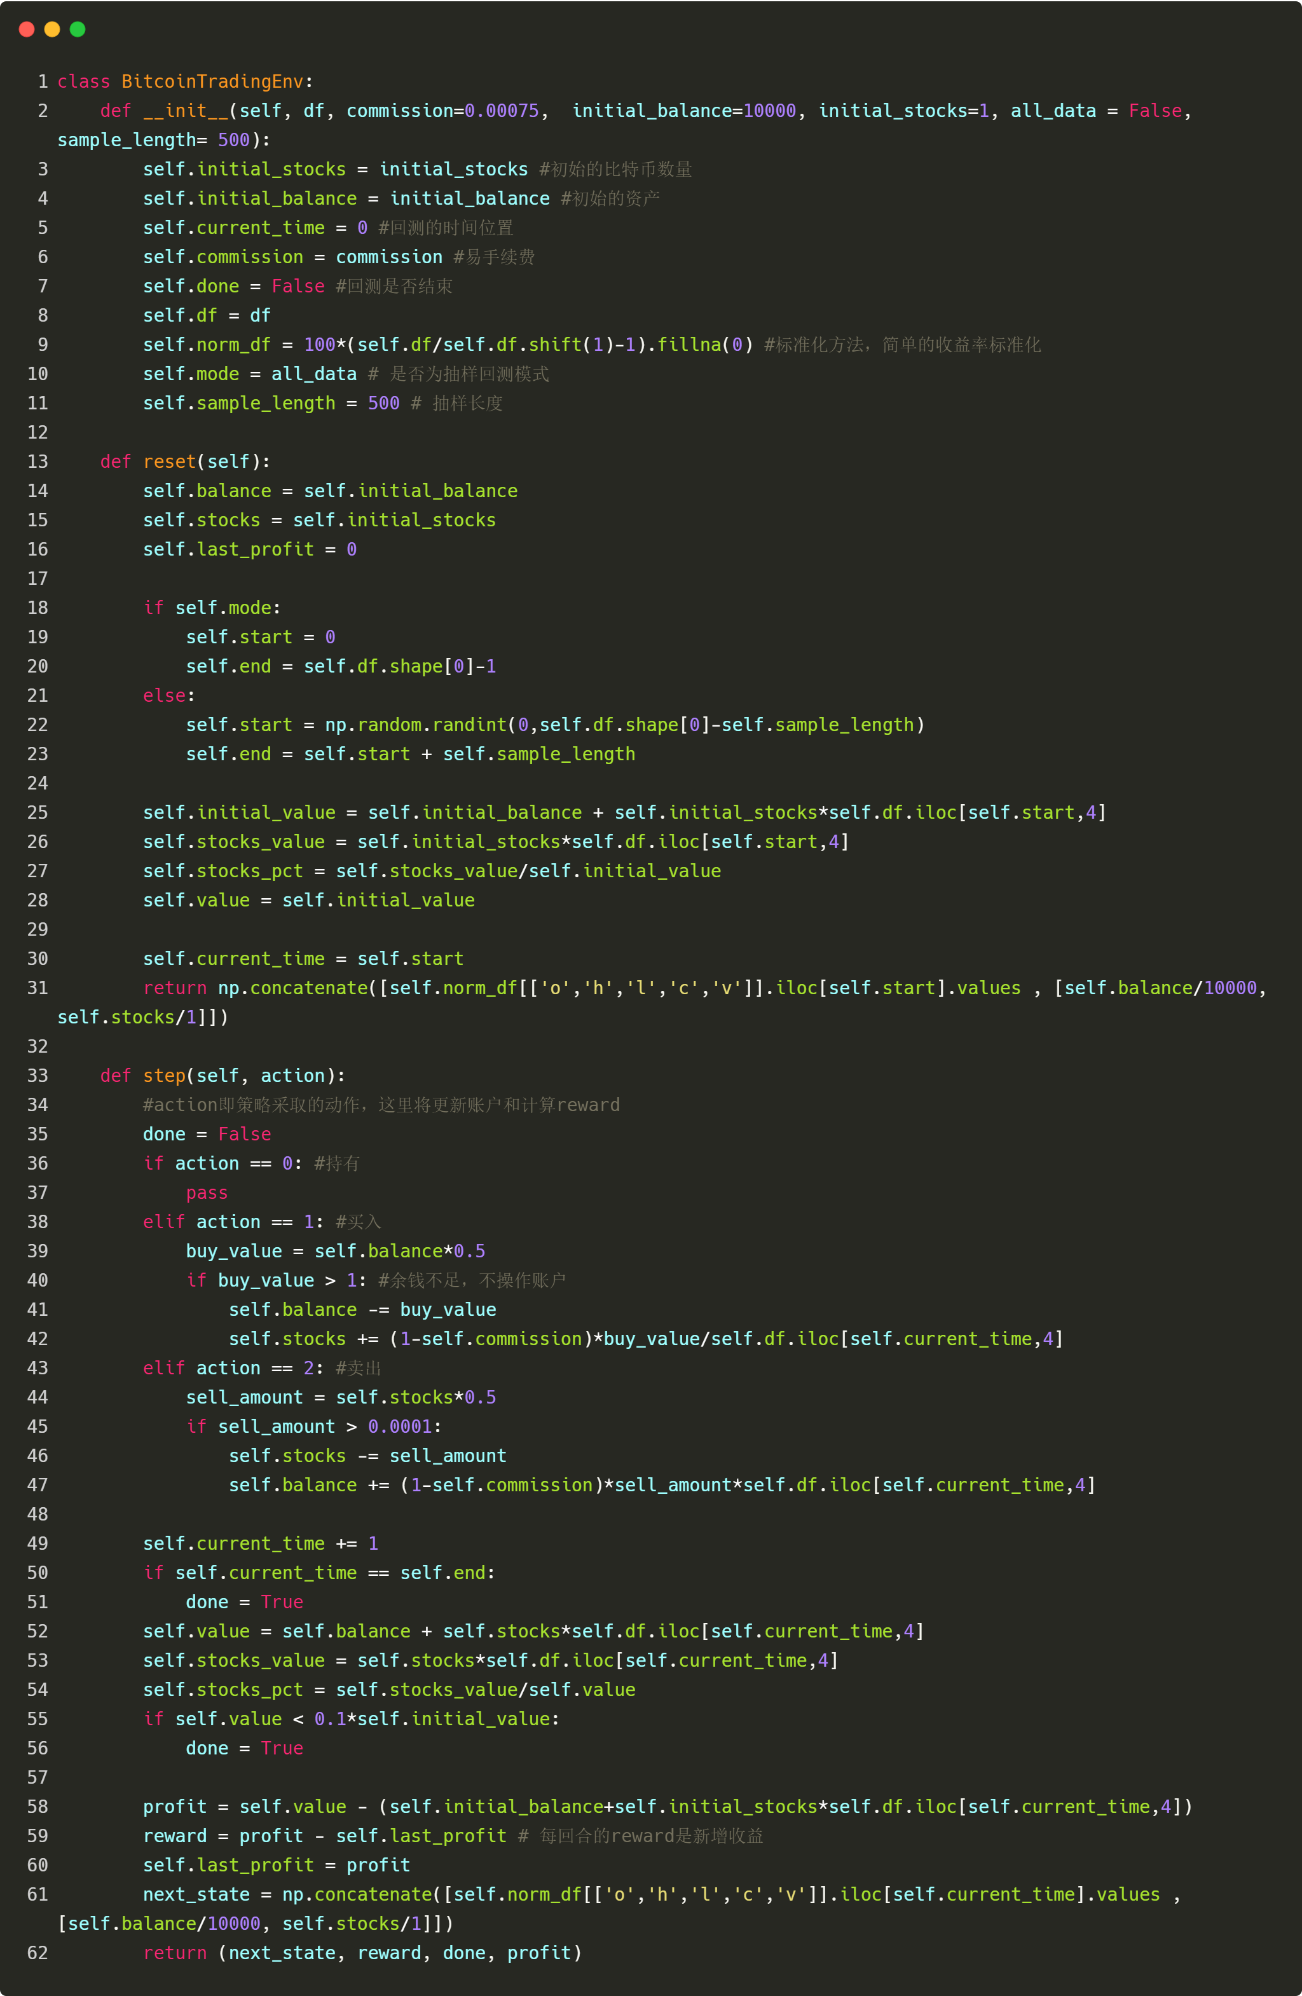Click the sample_length default value 500 in signature

[234, 140]
